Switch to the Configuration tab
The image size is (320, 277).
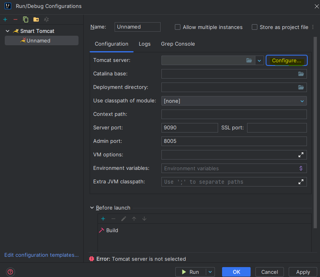click(111, 44)
